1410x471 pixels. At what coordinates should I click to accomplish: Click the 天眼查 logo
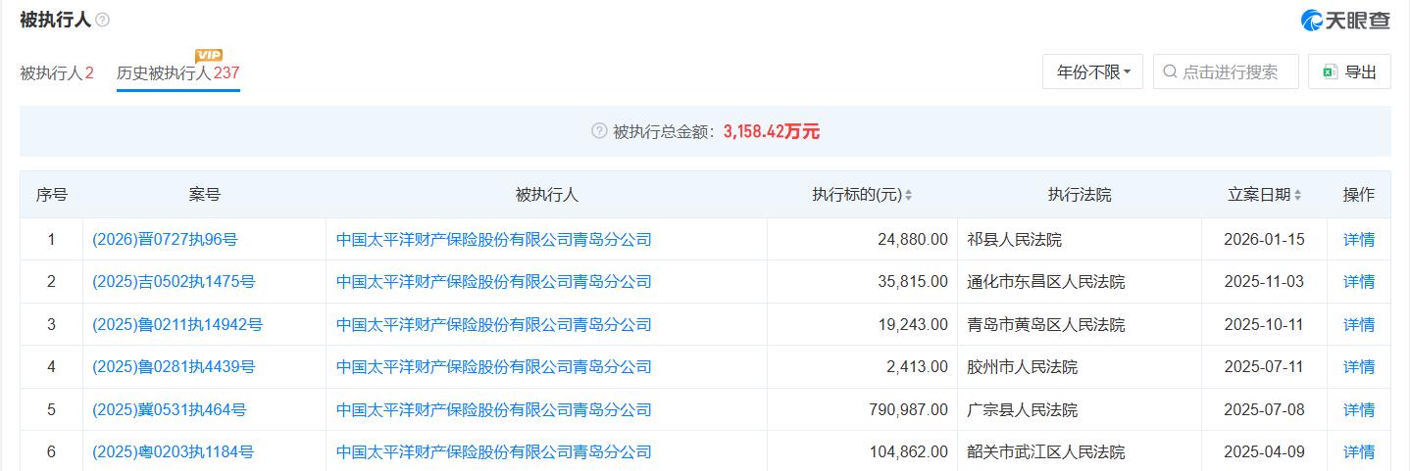1344,20
